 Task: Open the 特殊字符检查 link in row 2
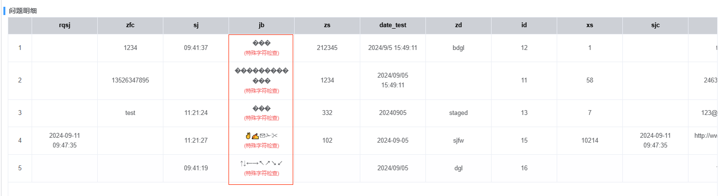pyautogui.click(x=262, y=91)
